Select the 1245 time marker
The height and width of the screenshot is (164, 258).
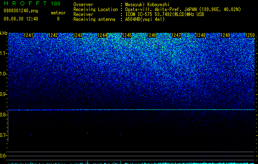coord(127,35)
